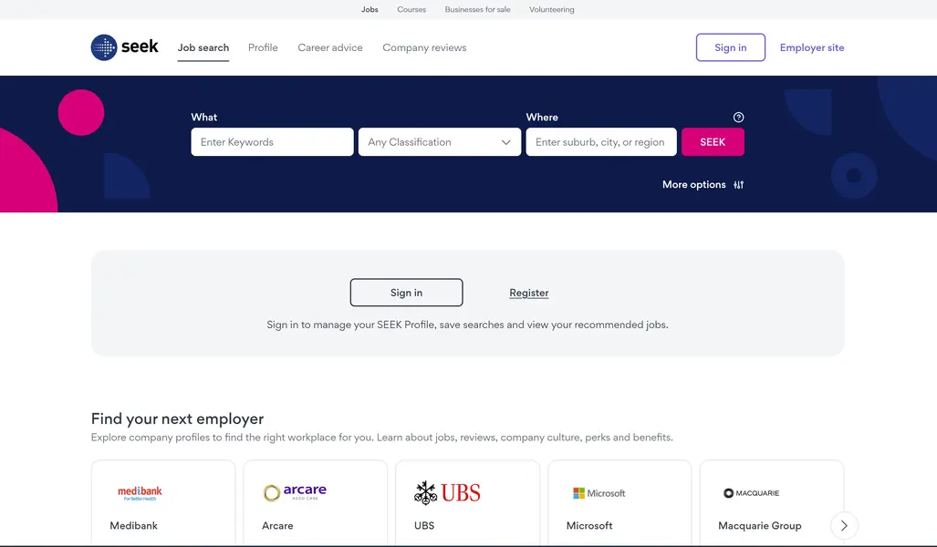Screen dimensions: 937x547
Task: Click the pink SEEK search button
Action: pos(713,142)
